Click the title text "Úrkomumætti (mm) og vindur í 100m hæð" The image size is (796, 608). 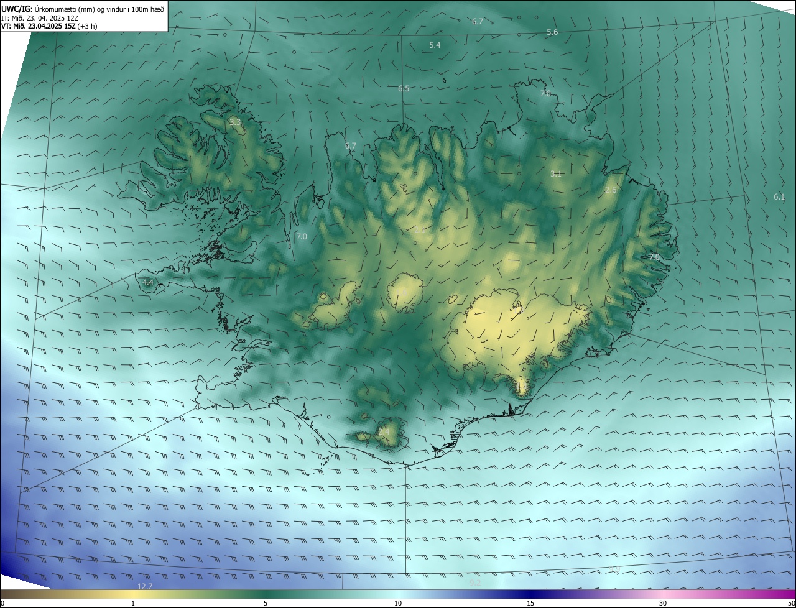[99, 9]
